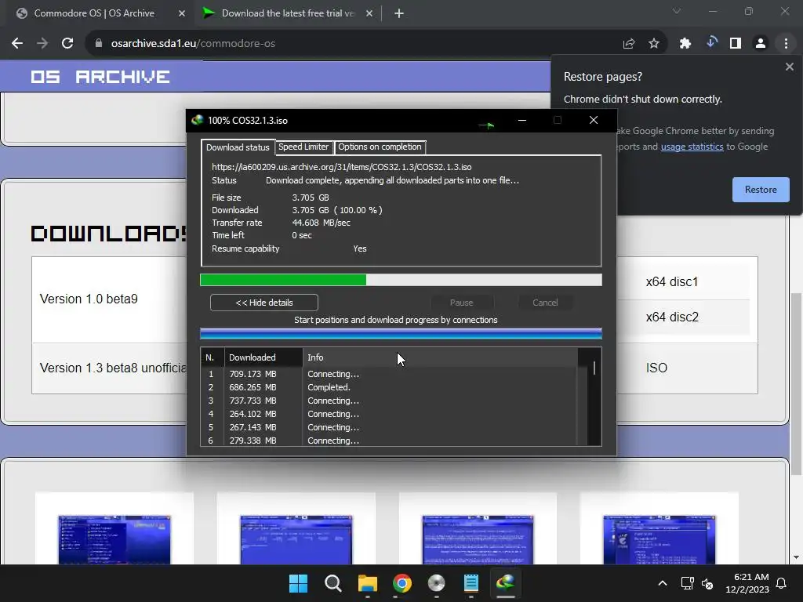View site security lock icon
803x602 pixels.
(x=99, y=44)
